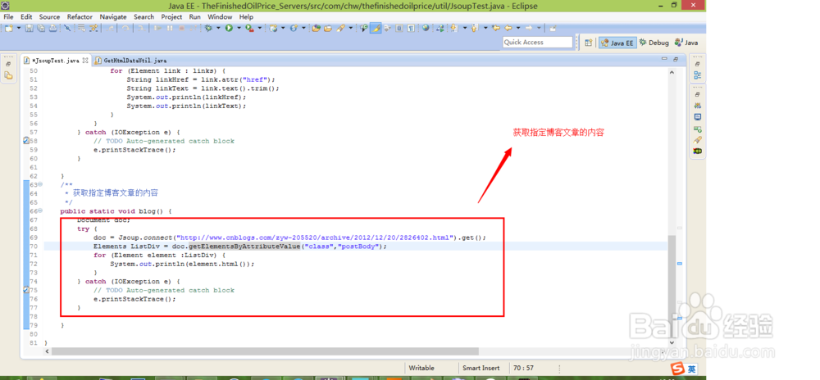Viewport: 820px width, 380px height.
Task: Open the Refactor menu
Action: 80,16
